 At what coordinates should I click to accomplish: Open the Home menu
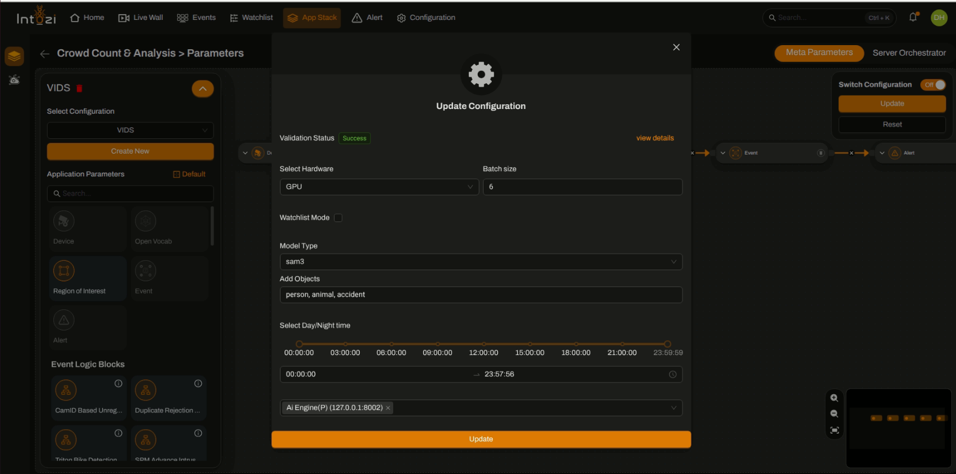(x=87, y=18)
